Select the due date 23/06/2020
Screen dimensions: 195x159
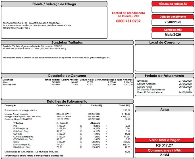coord(173,22)
